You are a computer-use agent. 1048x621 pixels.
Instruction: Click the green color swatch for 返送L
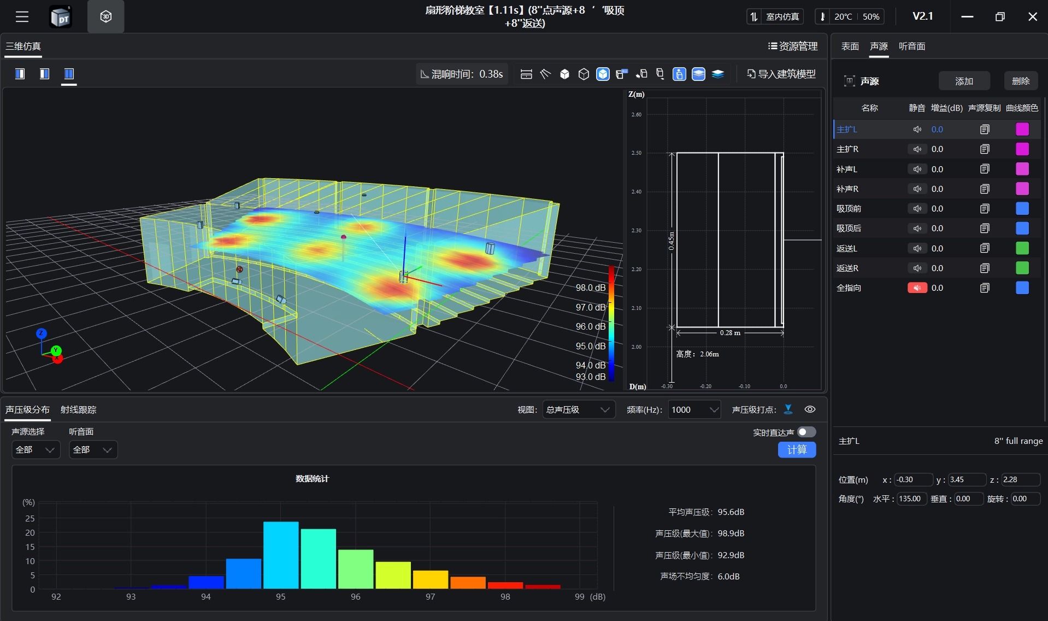[x=1022, y=249]
